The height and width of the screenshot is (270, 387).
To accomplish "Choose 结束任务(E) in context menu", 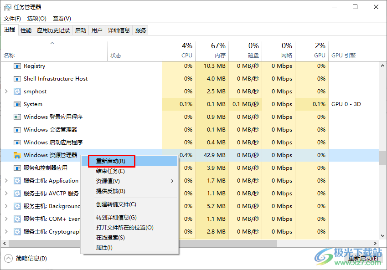I will pyautogui.click(x=129, y=171).
